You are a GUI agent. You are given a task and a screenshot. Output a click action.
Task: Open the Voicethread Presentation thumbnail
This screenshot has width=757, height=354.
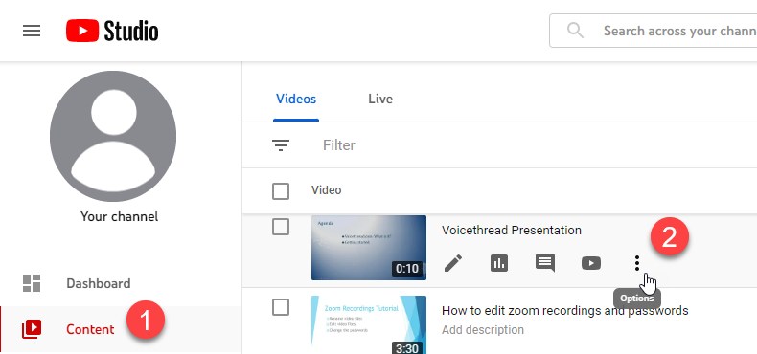coord(369,248)
